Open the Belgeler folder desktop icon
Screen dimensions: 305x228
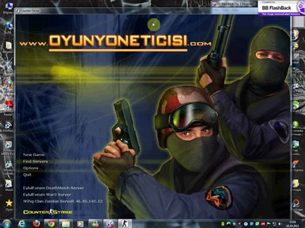9,47
